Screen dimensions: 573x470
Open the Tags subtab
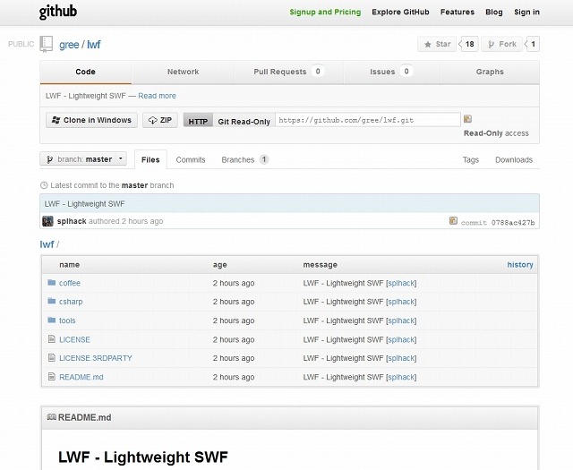coord(471,159)
